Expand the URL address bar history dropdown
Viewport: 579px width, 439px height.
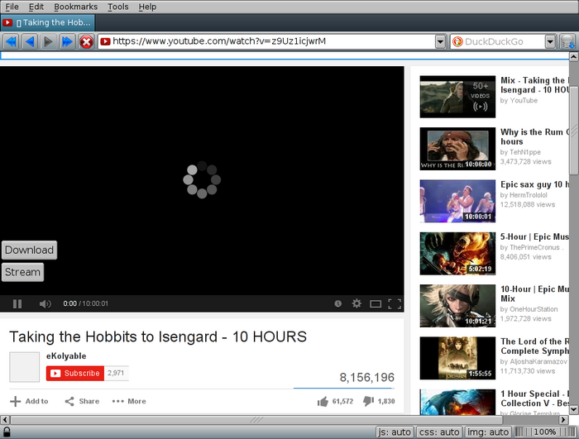[x=441, y=41]
